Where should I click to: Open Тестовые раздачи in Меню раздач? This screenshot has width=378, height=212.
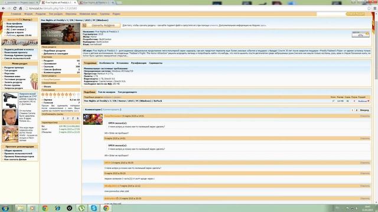pos(15,79)
